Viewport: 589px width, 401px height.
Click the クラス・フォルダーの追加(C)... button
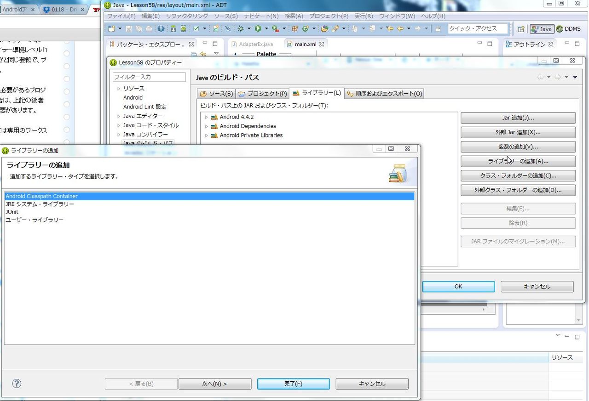[518, 176]
